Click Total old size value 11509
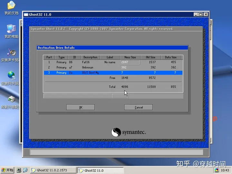The image size is (232, 174). tap(151, 87)
